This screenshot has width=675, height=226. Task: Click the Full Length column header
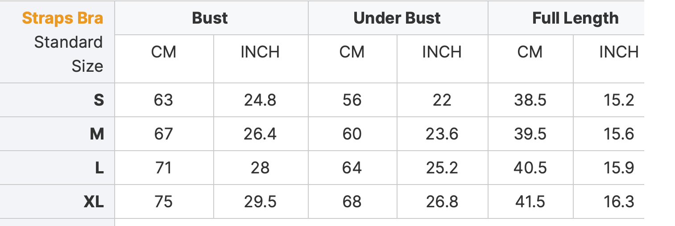(x=575, y=18)
